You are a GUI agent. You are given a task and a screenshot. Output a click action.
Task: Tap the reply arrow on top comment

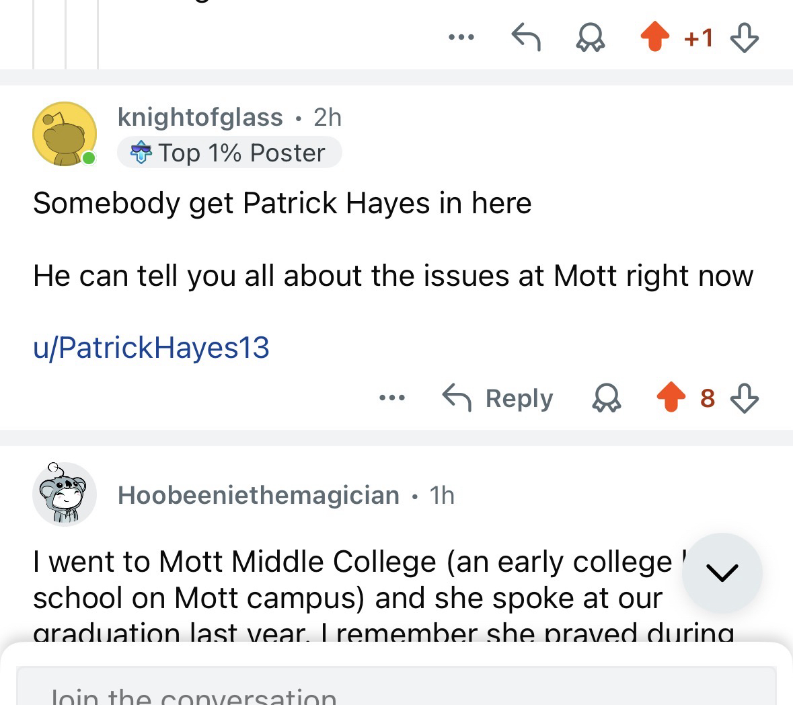[x=526, y=38]
